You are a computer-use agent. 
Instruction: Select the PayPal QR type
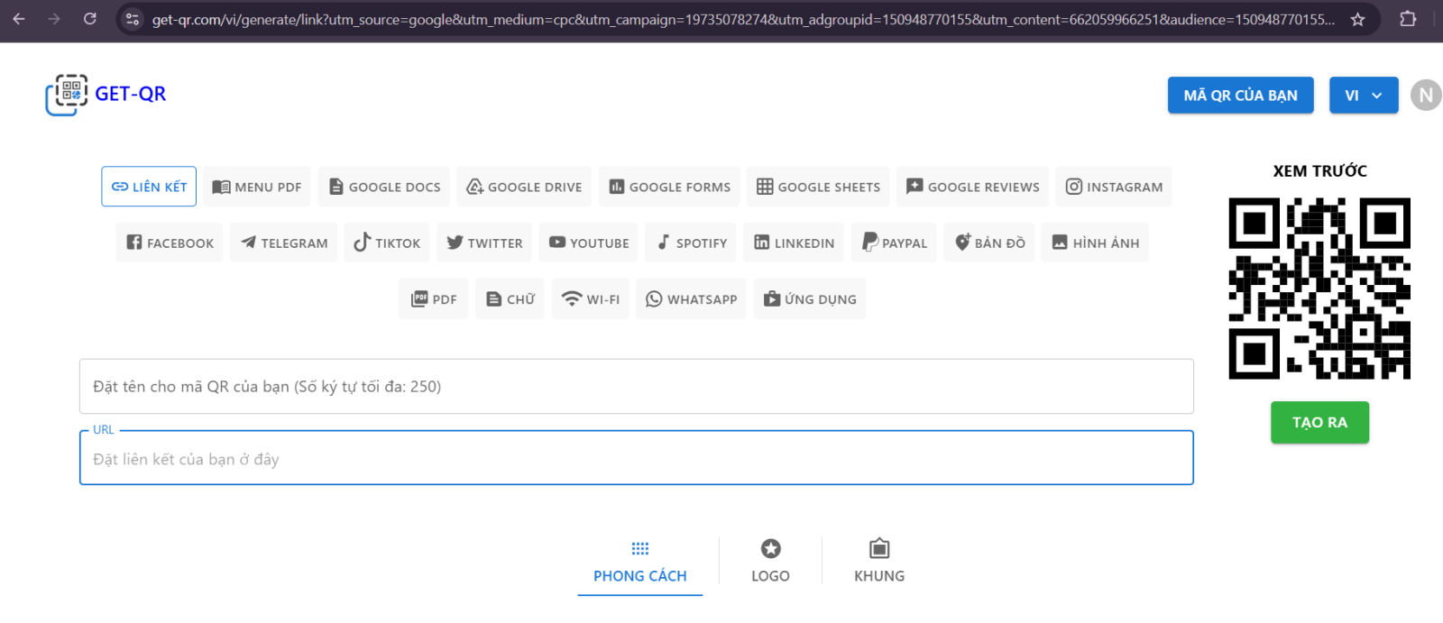[895, 243]
